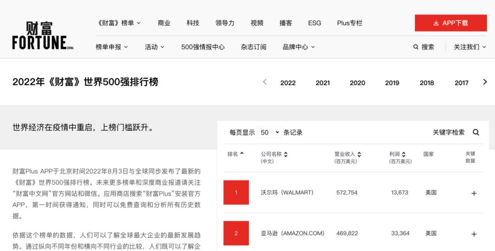Viewport: 495px width, 251px height.
Task: Open the 视频 menu item
Action: tap(257, 23)
